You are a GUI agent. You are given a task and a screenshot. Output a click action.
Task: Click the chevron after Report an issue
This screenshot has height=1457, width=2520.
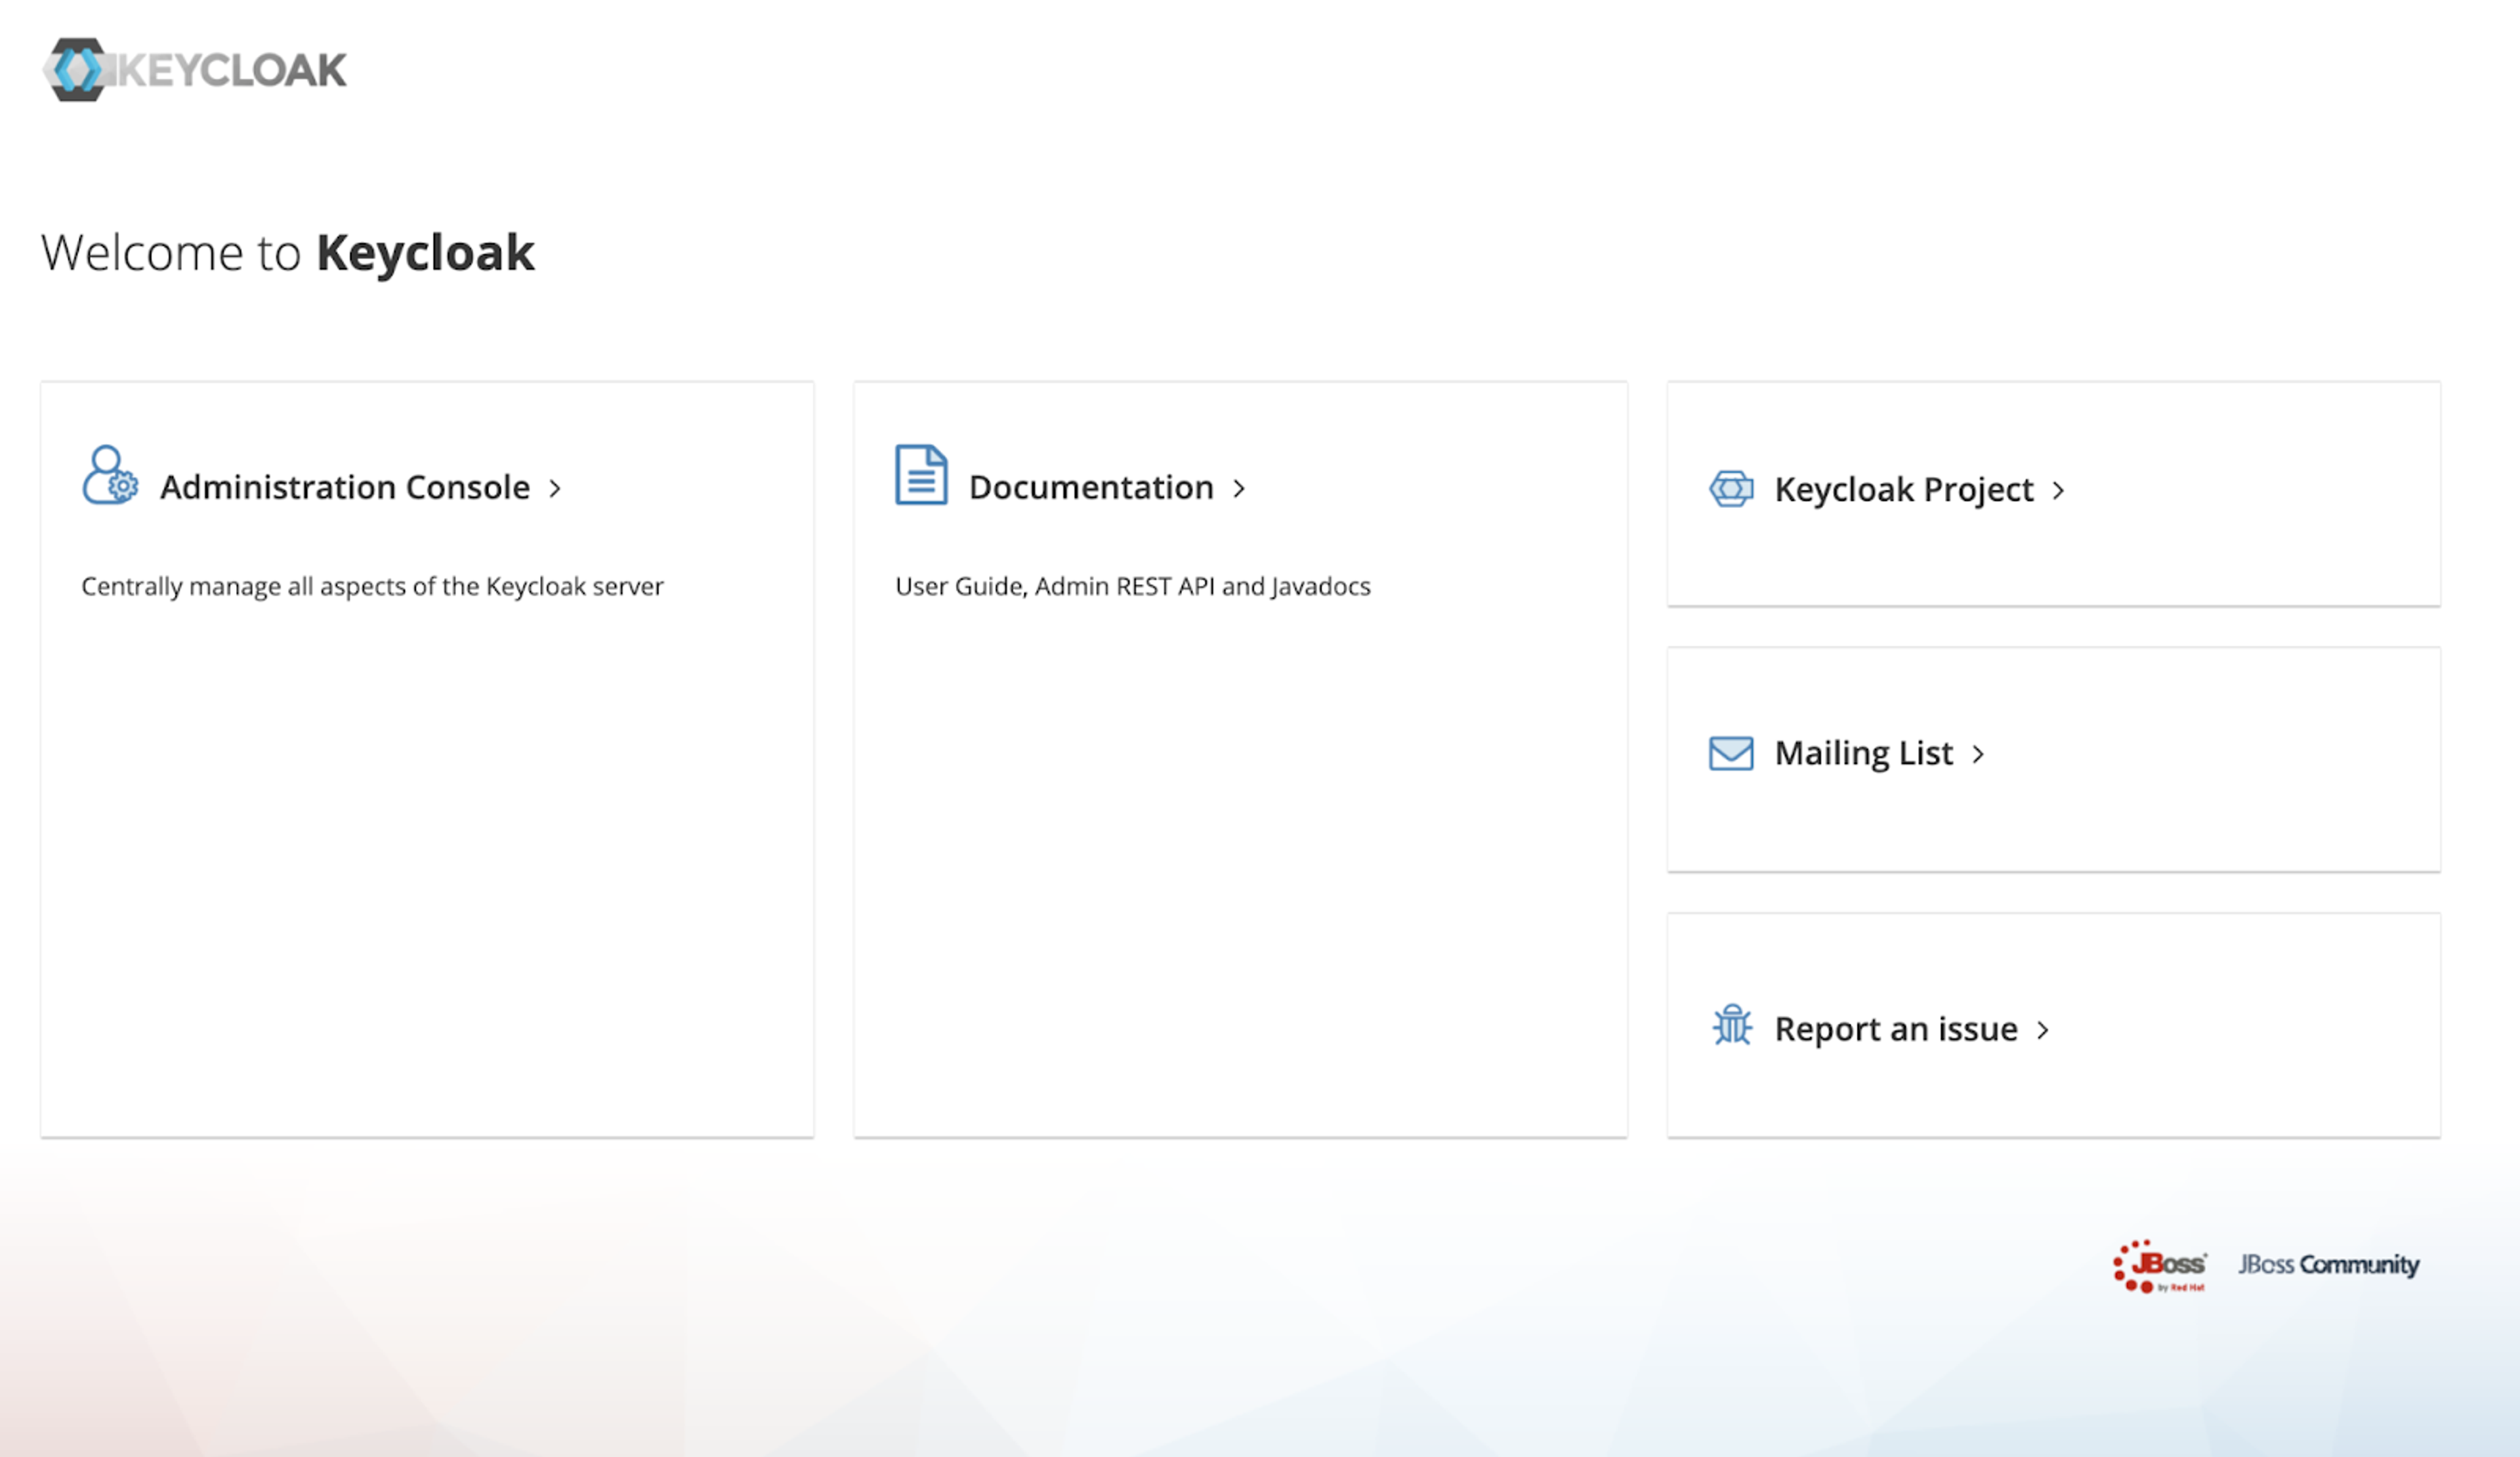(2043, 1031)
